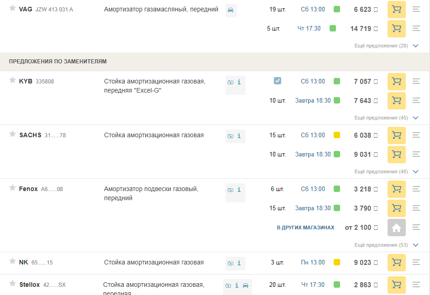
Task: Star the KYB 335808 part as favorite
Action: point(12,81)
